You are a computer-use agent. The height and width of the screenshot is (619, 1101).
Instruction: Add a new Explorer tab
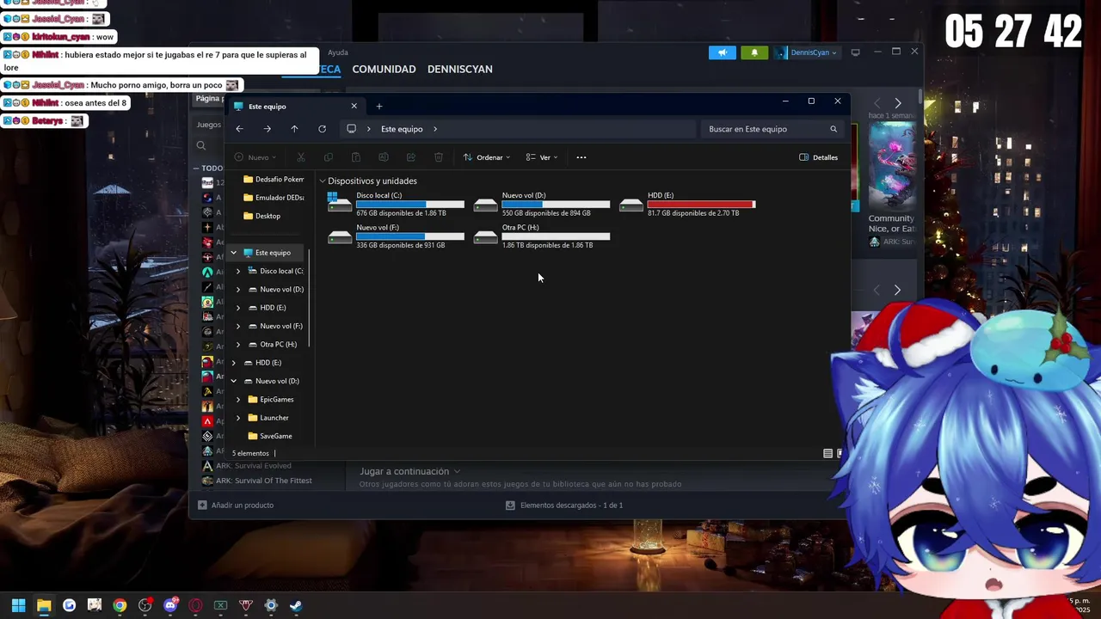point(378,107)
